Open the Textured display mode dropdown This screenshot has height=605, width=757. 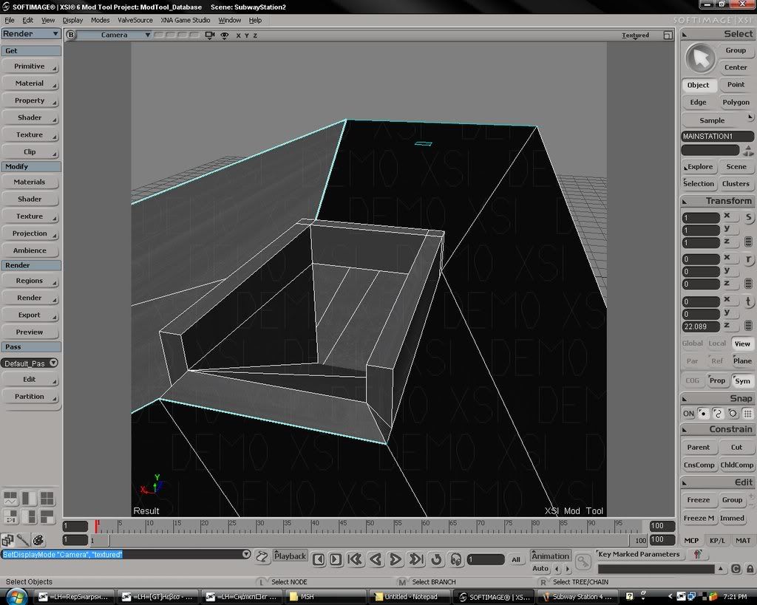635,35
